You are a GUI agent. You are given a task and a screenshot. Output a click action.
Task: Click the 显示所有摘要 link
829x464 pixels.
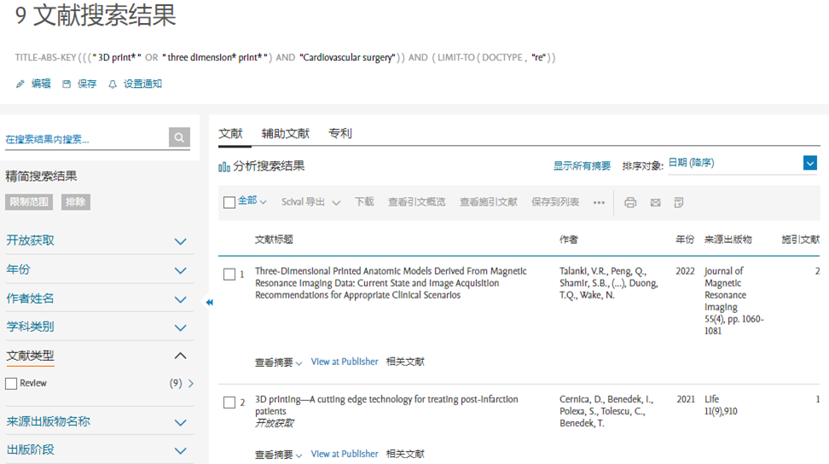click(x=582, y=166)
